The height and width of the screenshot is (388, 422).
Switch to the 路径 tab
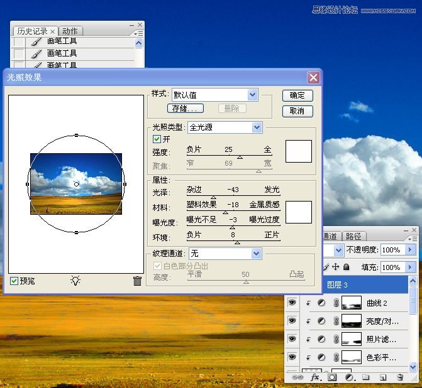point(353,236)
